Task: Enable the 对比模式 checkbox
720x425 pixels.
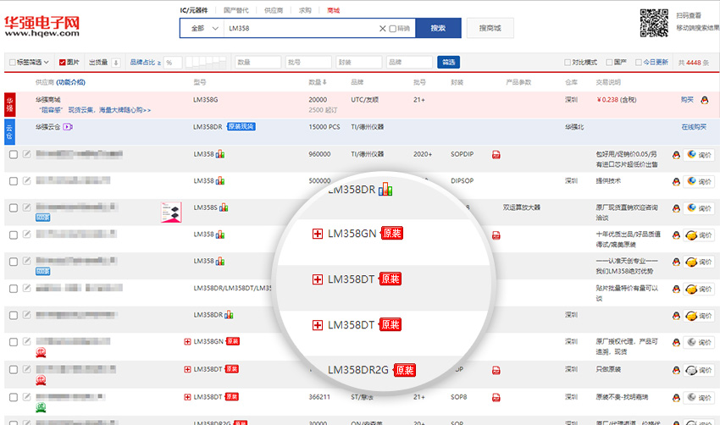Action: pos(568,63)
